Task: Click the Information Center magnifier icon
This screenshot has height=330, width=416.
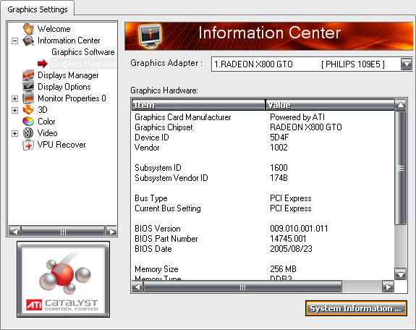Action: click(x=28, y=41)
